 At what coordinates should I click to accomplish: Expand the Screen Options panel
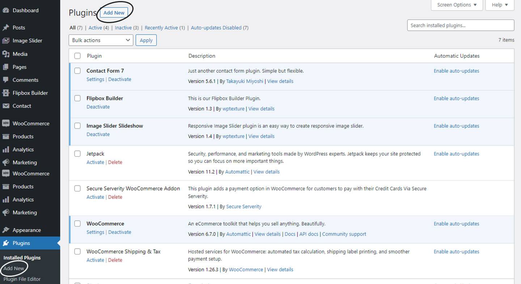click(457, 5)
